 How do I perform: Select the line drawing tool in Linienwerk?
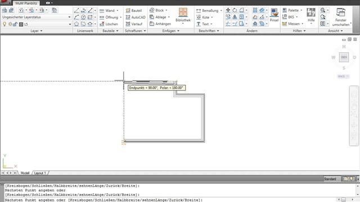[76, 10]
